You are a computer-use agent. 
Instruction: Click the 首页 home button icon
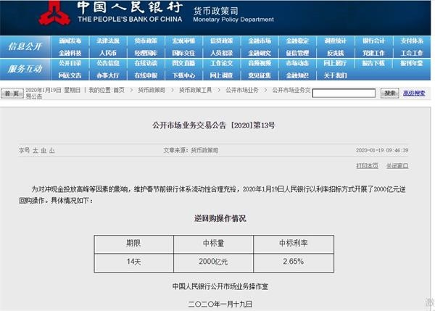12,94
